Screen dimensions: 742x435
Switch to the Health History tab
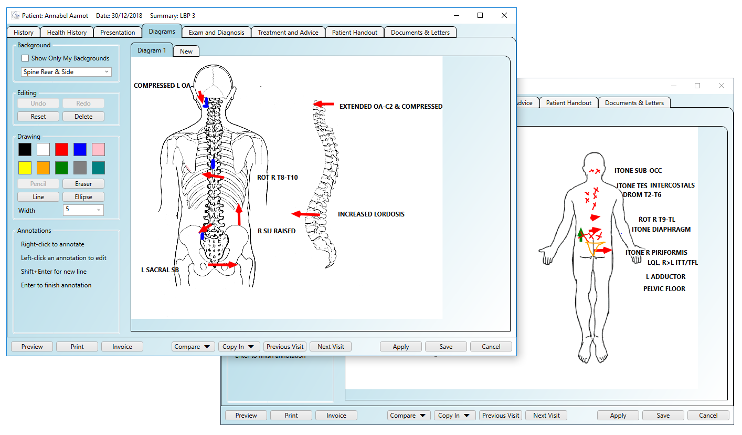[67, 32]
